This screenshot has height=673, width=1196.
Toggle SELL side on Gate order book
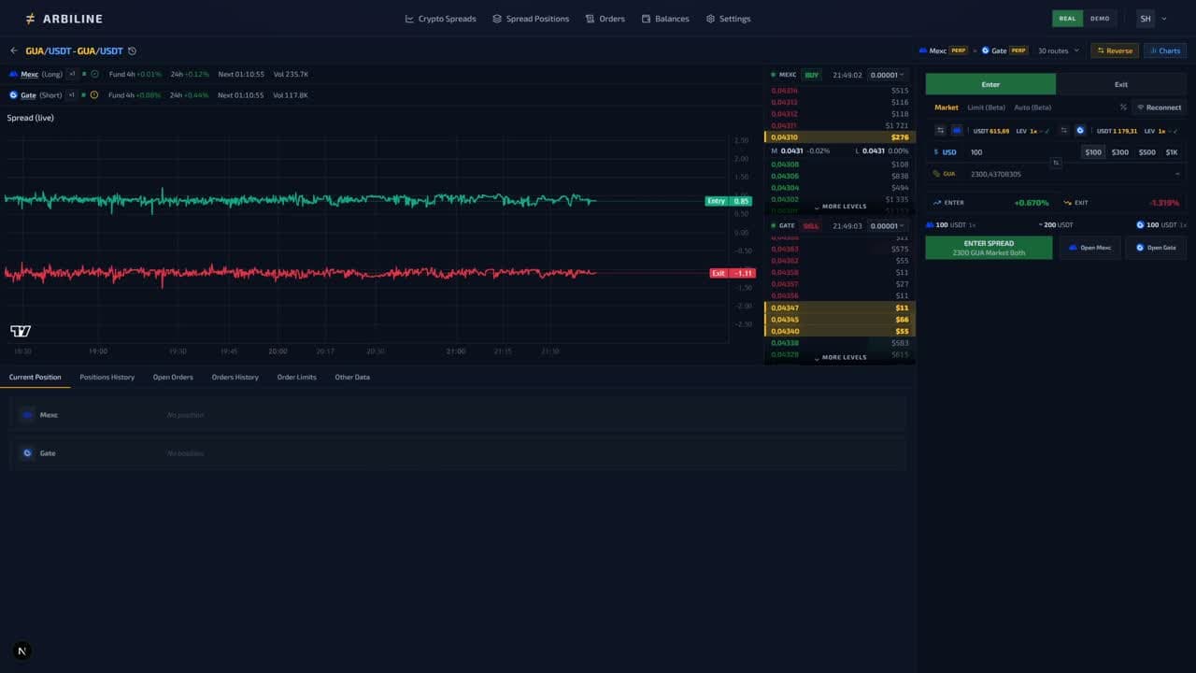pyautogui.click(x=811, y=226)
